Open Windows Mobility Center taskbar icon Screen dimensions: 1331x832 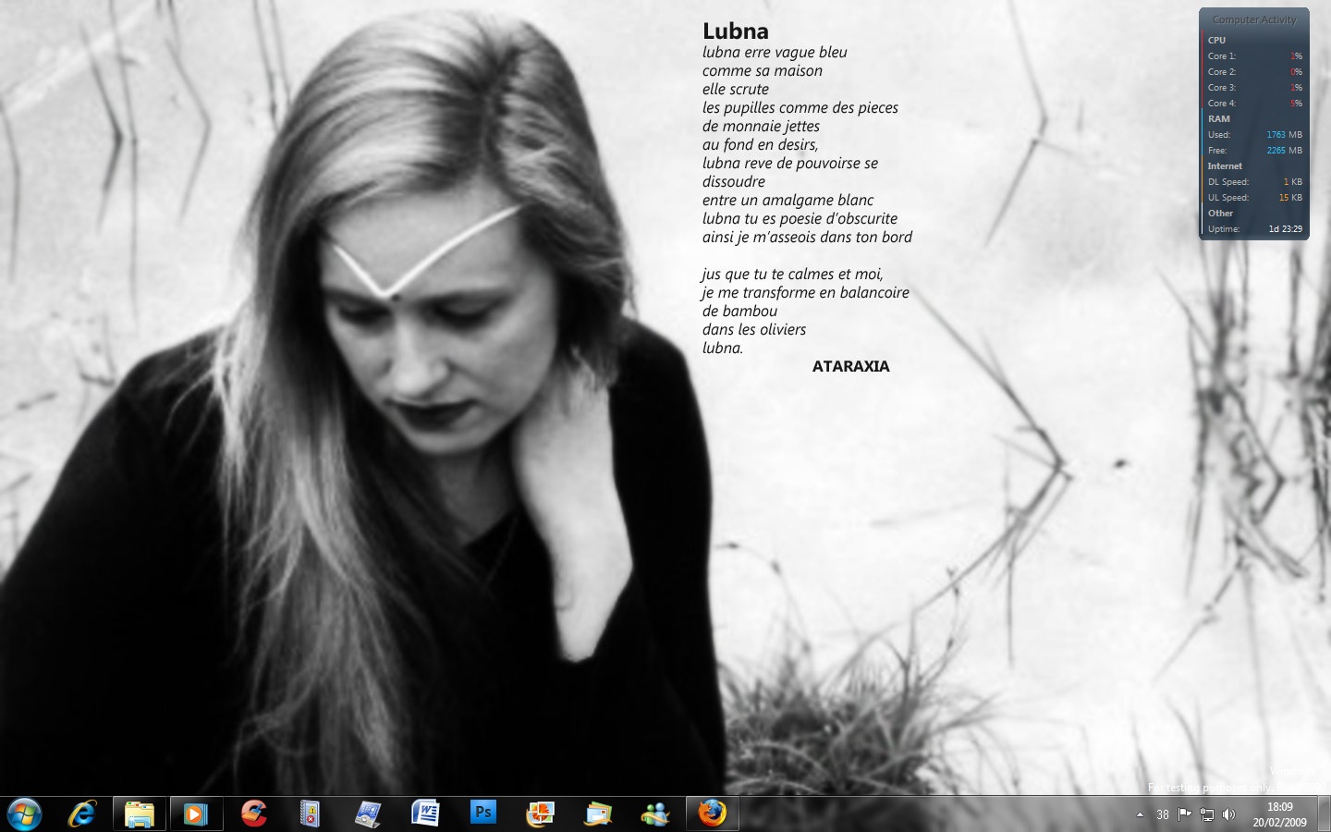(368, 814)
